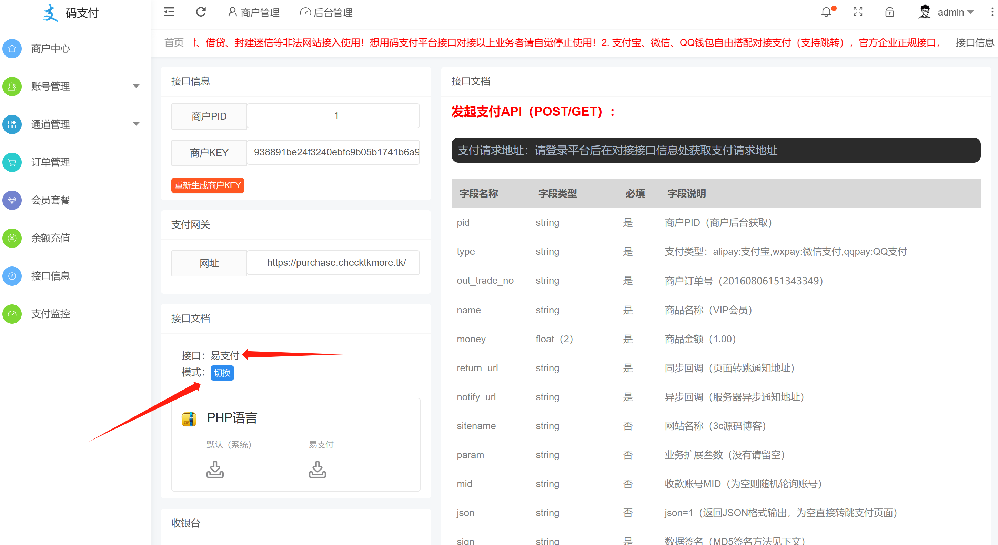Open 会员套餐 in the sidebar

[x=50, y=200]
